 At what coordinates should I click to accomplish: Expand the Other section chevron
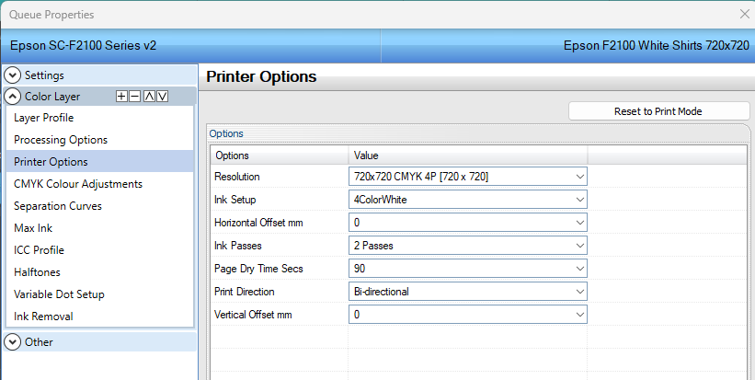[x=13, y=342]
